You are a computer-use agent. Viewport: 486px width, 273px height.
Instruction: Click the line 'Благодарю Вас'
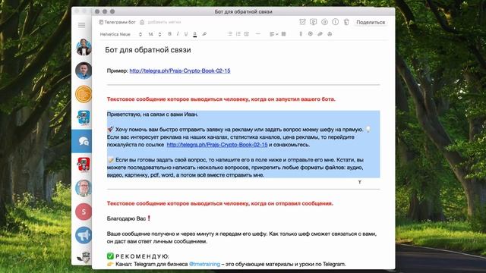[129, 218]
